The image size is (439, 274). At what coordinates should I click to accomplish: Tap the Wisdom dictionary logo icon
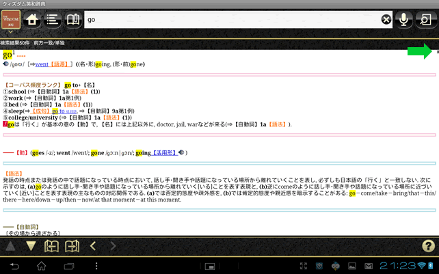click(x=12, y=18)
